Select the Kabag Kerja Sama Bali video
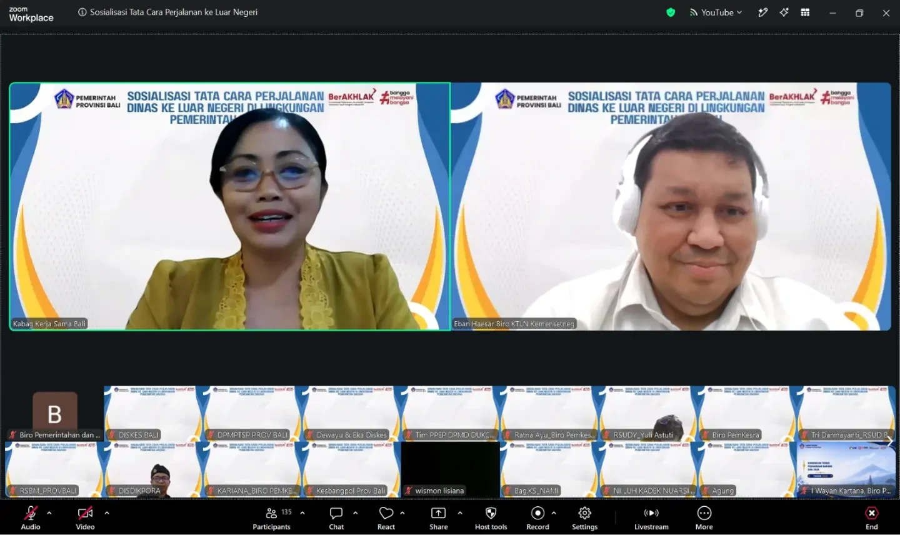 [x=230, y=206]
